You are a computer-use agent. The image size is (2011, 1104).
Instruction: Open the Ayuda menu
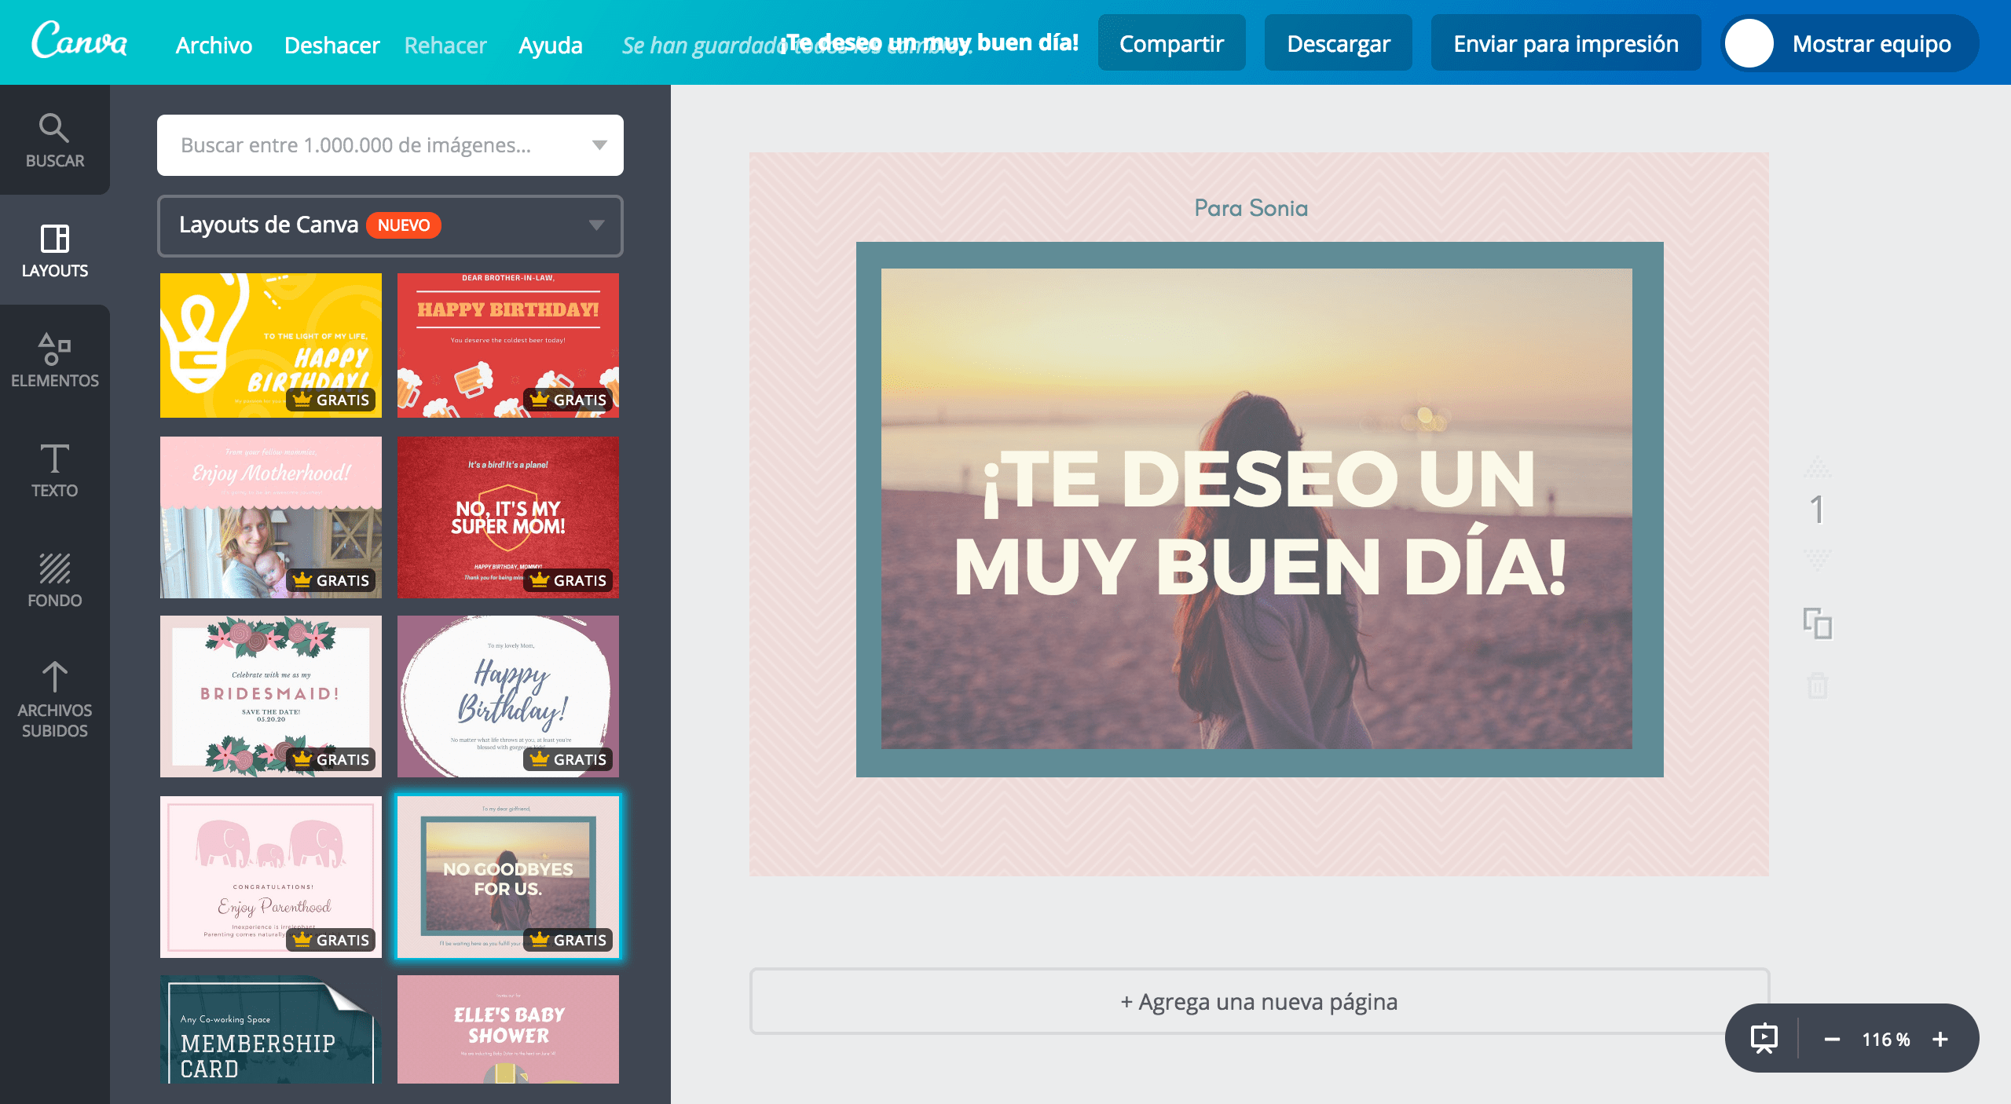551,45
